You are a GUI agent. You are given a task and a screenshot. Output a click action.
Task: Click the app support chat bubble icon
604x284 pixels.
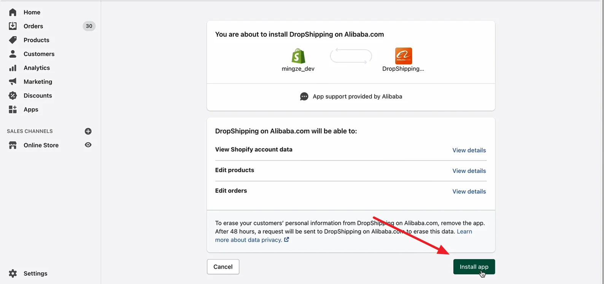pyautogui.click(x=304, y=96)
